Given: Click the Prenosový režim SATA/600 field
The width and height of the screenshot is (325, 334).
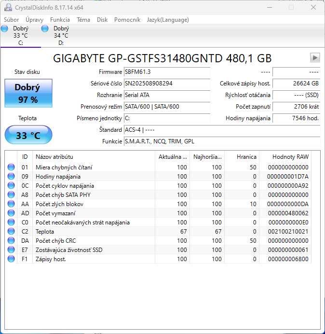Looking at the screenshot, I should 167,107.
